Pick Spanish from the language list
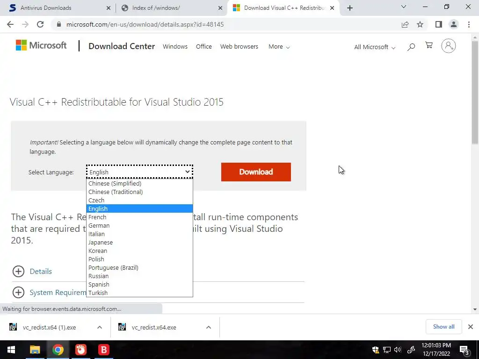The height and width of the screenshot is (359, 479). pos(139,284)
